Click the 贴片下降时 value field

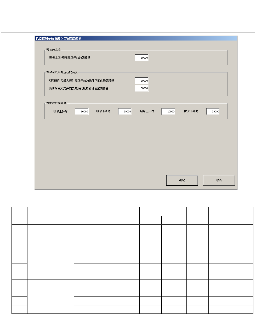pos(213,111)
